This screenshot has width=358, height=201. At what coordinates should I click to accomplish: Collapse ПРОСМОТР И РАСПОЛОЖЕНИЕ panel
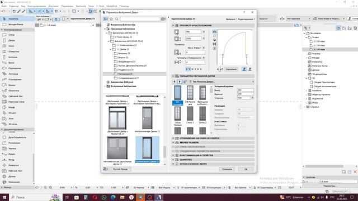[x=173, y=26]
